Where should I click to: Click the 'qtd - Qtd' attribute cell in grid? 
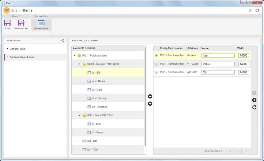coord(193,72)
